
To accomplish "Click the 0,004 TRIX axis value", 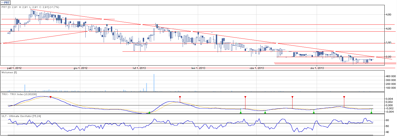I will [x=389, y=99].
